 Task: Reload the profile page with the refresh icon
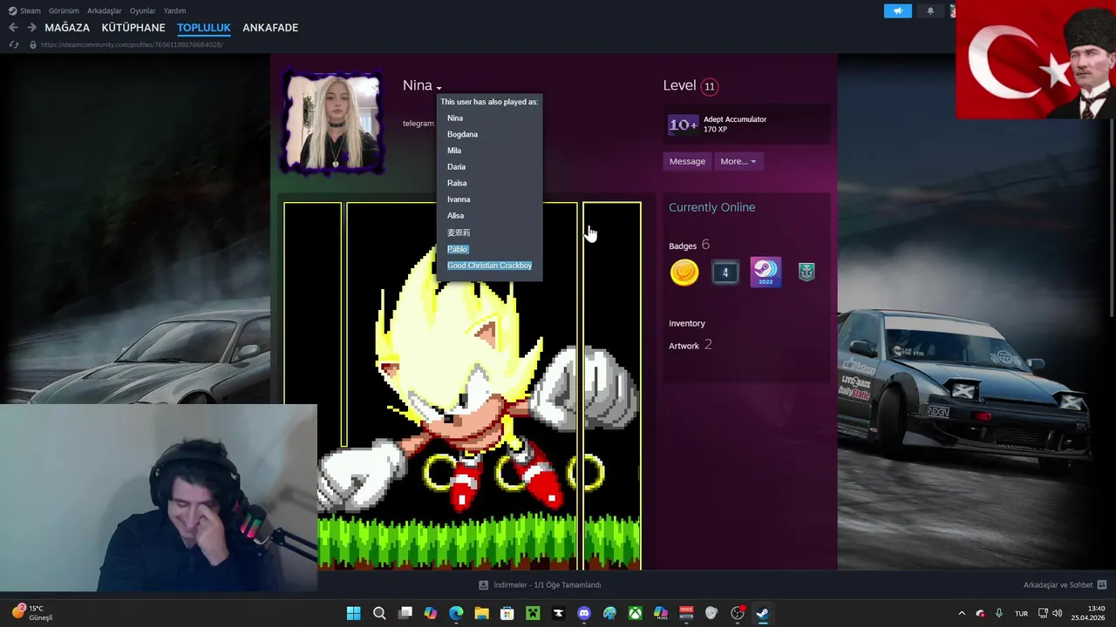(x=14, y=44)
